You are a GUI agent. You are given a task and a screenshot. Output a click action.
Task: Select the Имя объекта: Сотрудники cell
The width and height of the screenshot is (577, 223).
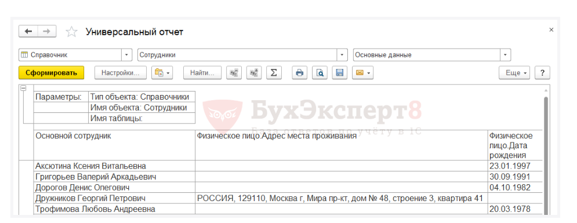[141, 108]
